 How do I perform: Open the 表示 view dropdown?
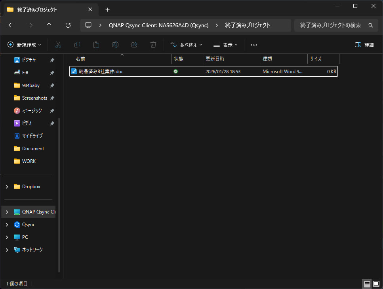(x=225, y=45)
